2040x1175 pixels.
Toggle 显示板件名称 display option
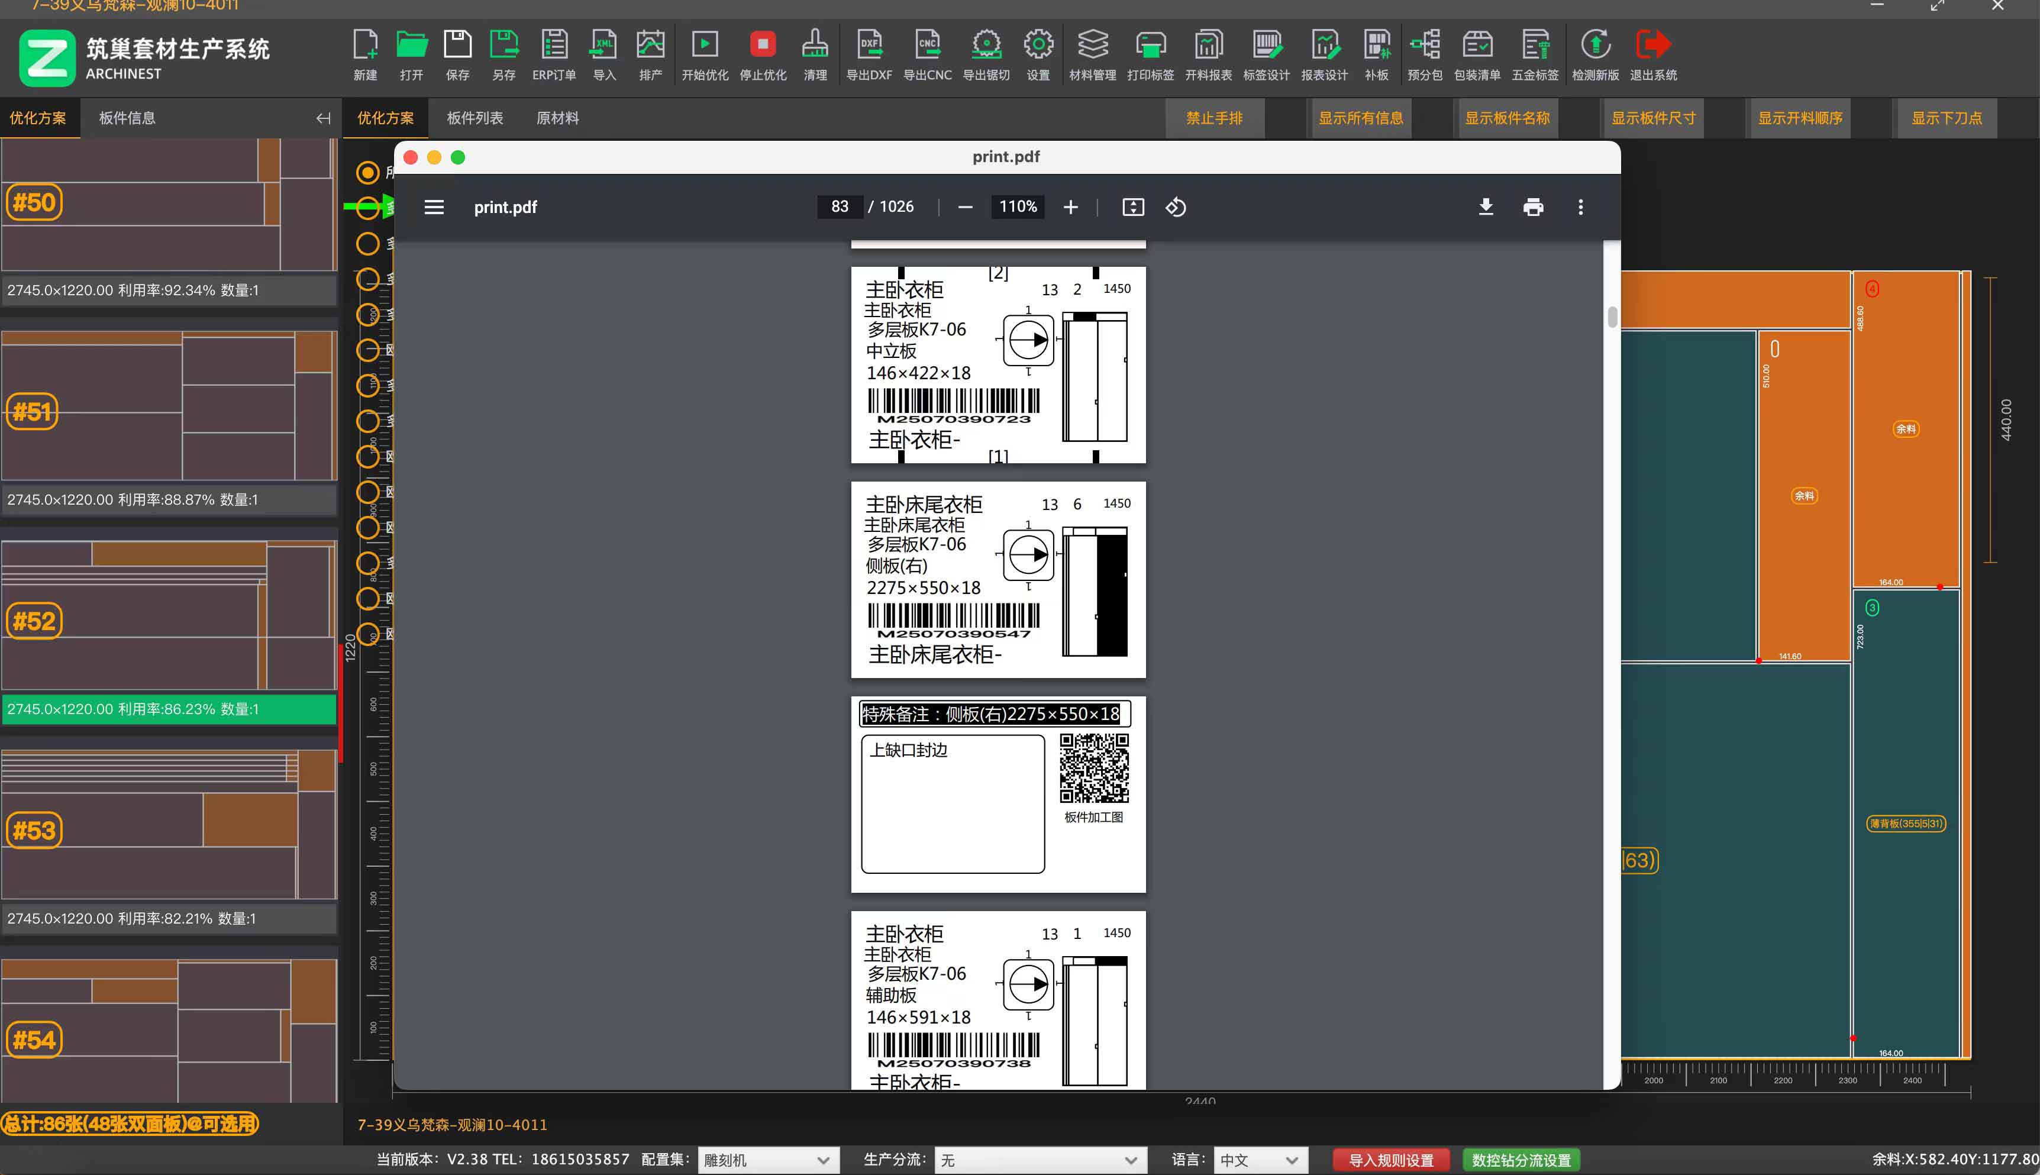[x=1506, y=119]
